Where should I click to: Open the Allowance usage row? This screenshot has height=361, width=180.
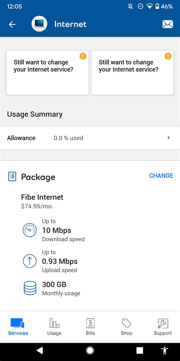[90, 138]
